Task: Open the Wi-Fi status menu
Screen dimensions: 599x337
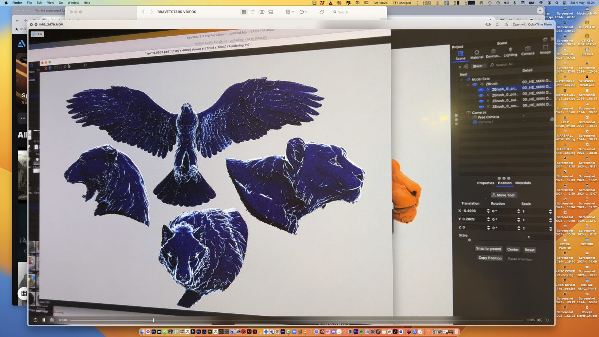Action: (x=541, y=3)
